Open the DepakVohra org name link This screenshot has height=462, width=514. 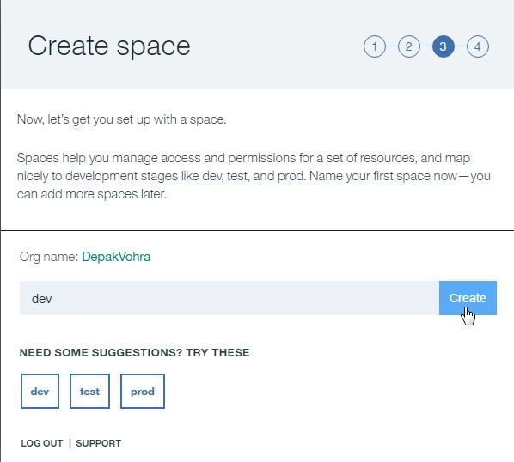tap(116, 257)
